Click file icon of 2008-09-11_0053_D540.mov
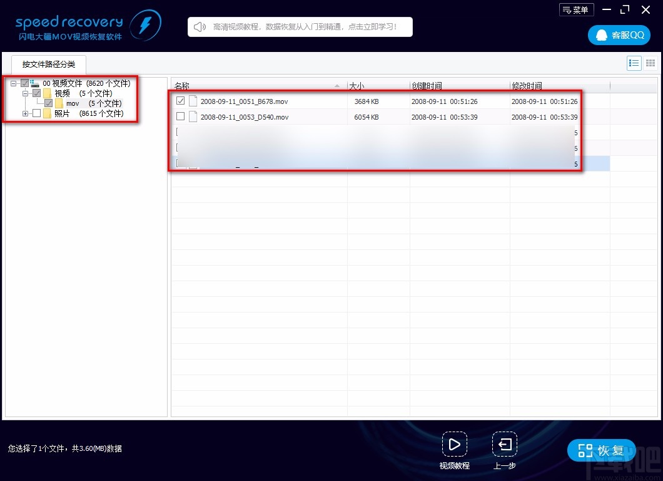Screen dimensions: 663x481 tap(193, 116)
